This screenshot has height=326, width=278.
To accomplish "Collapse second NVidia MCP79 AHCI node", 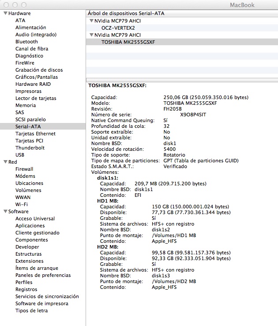I will point(91,35).
